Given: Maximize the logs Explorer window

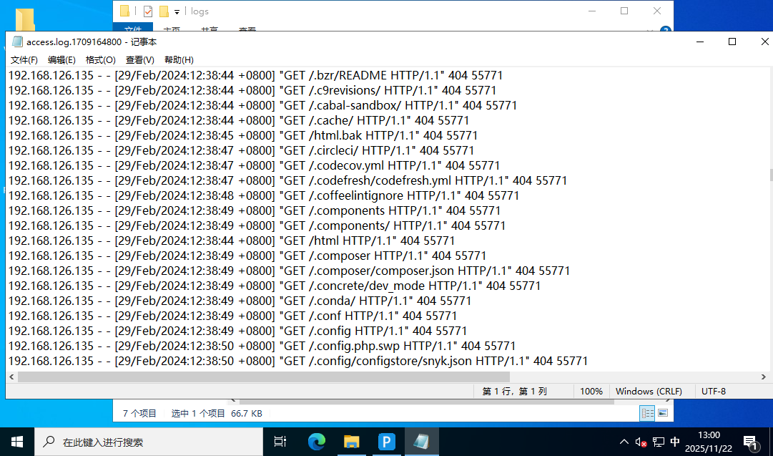Looking at the screenshot, I should pyautogui.click(x=624, y=11).
